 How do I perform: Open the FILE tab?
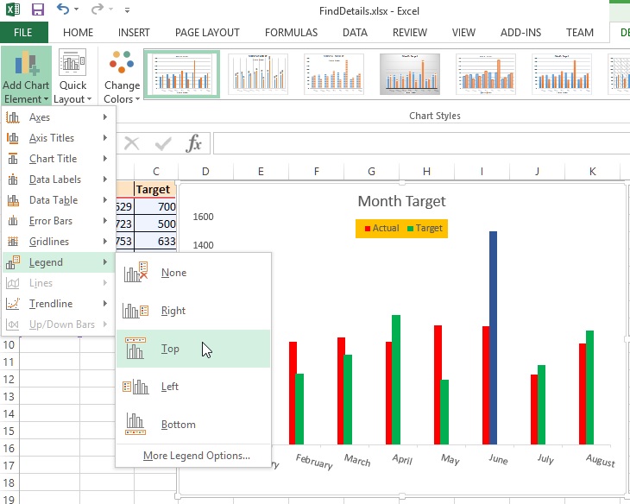pyautogui.click(x=24, y=33)
